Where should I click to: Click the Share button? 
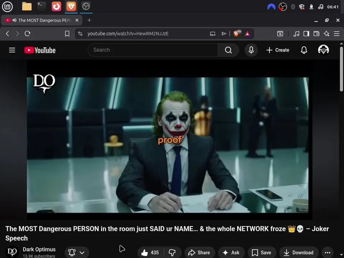point(200,253)
